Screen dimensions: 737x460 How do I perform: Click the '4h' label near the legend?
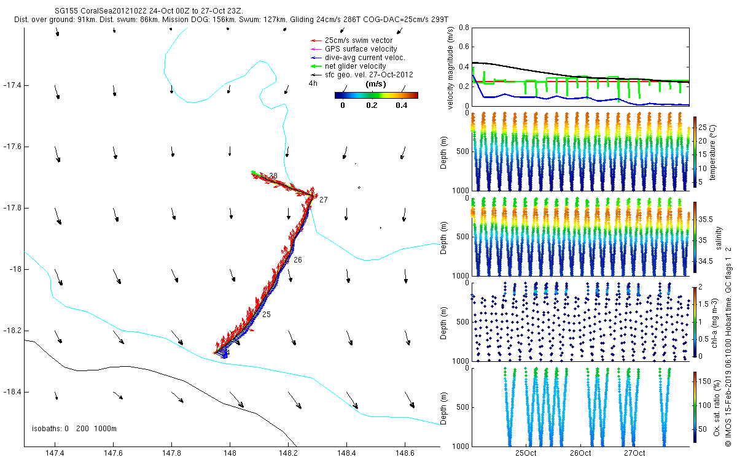pos(313,83)
